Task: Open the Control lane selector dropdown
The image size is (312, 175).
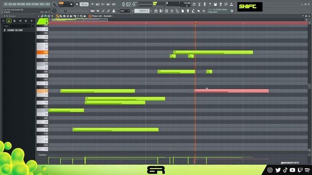Action: [42, 155]
